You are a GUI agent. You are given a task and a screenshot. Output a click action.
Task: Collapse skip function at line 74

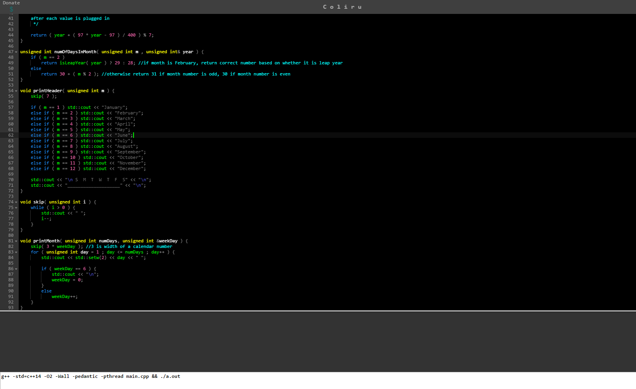coord(16,202)
